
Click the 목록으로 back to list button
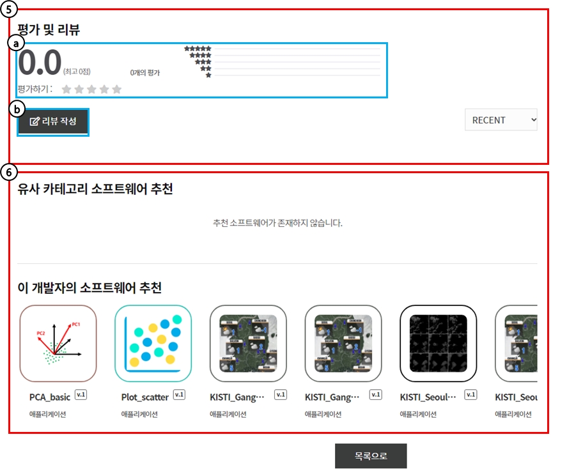(371, 456)
